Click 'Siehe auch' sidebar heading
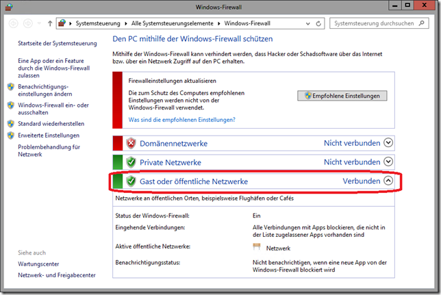Screen dimensions: 441x295 pos(32,253)
